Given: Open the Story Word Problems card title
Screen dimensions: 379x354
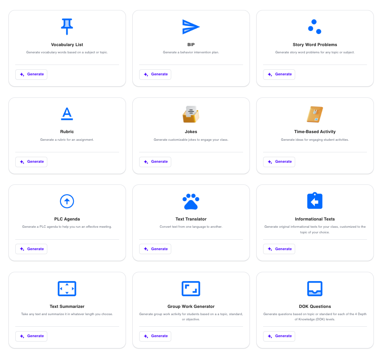Looking at the screenshot, I should click(315, 45).
